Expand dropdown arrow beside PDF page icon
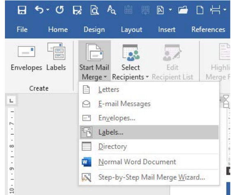The height and width of the screenshot is (195, 233). [x=170, y=10]
